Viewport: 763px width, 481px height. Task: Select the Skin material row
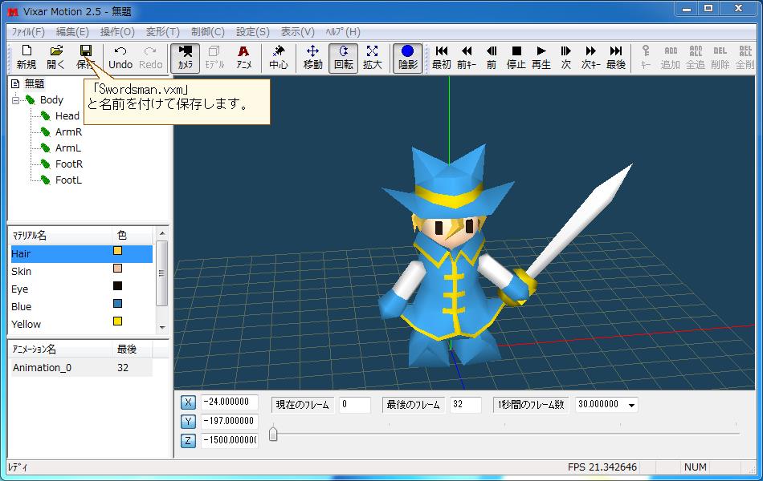click(81, 271)
